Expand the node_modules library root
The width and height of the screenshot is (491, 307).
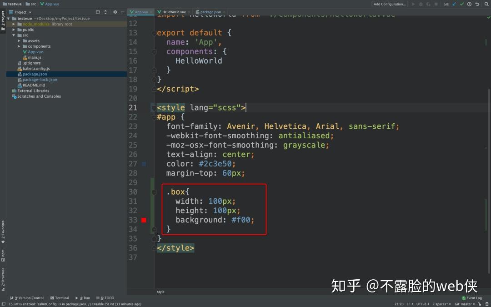pyautogui.click(x=13, y=24)
